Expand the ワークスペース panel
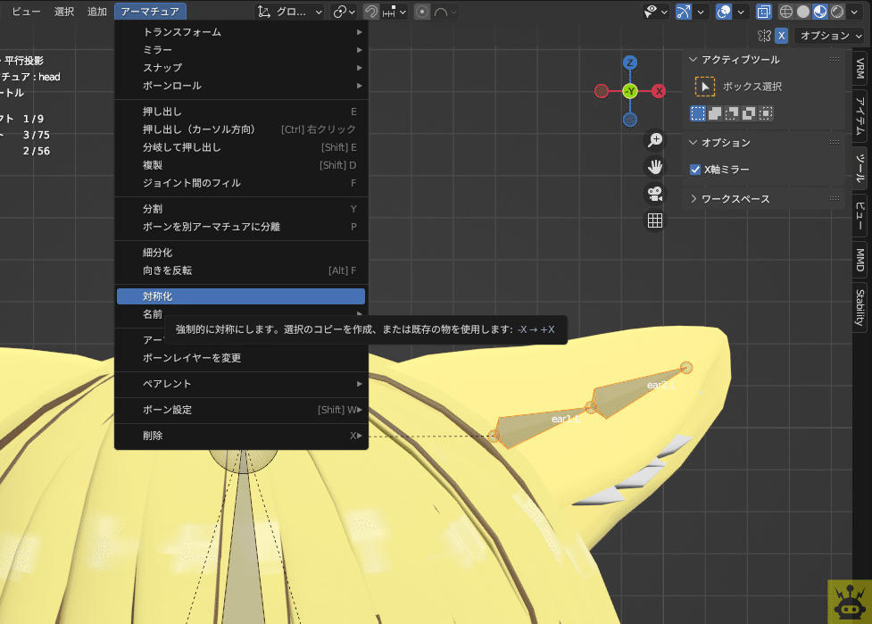Viewport: 872px width, 624px height. 693,198
